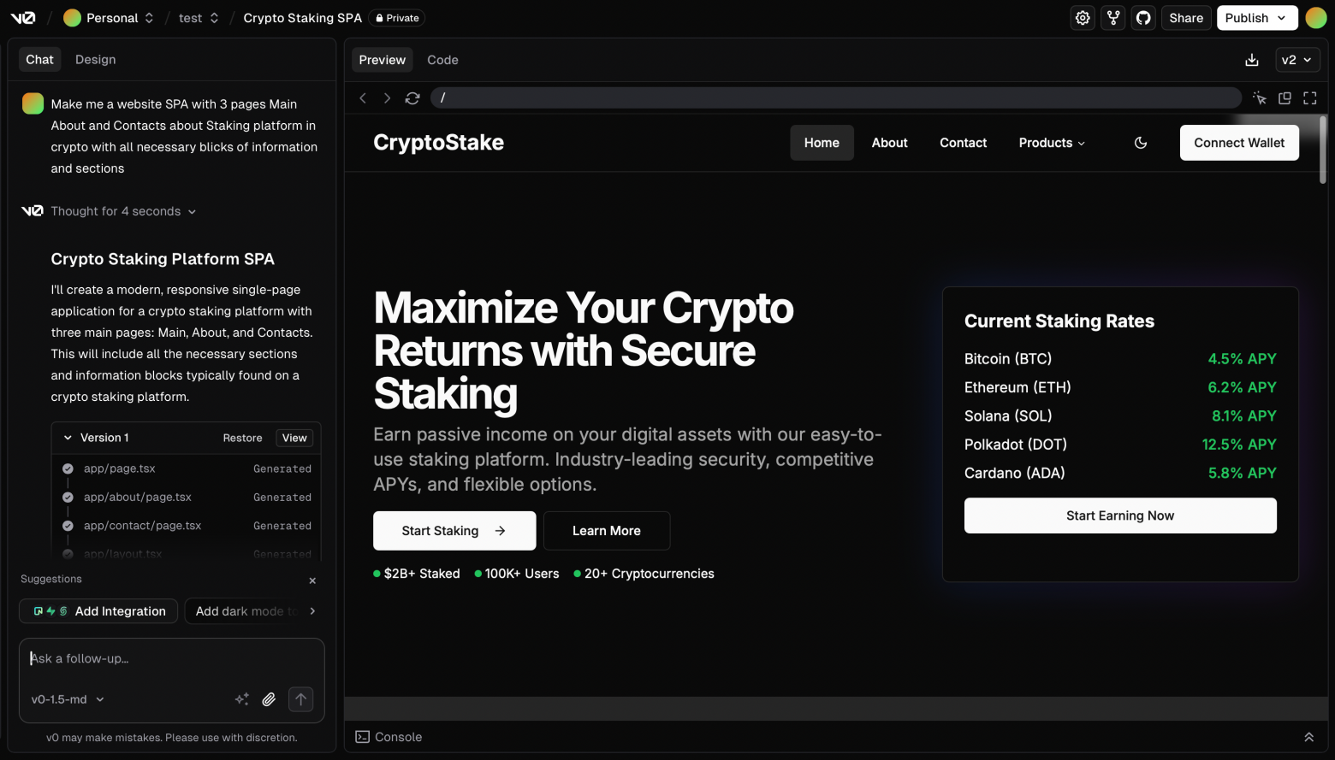Open the Design tab in the sidebar
1335x760 pixels.
coord(95,59)
